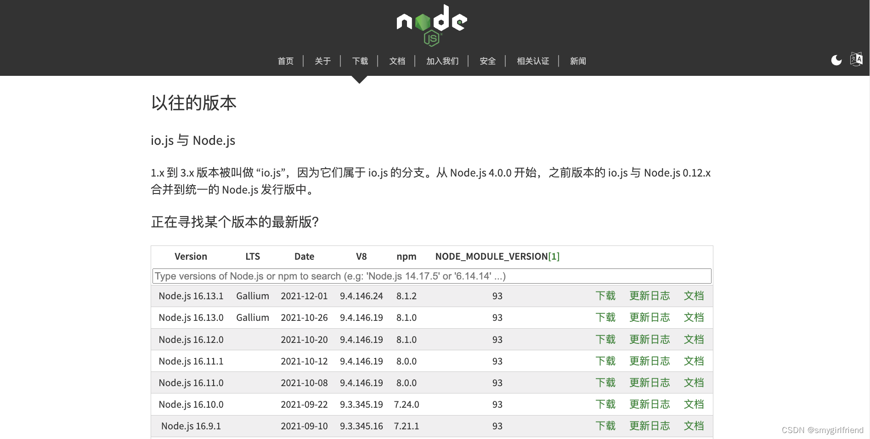
Task: Download Node.js 16.11.0
Action: 605,383
